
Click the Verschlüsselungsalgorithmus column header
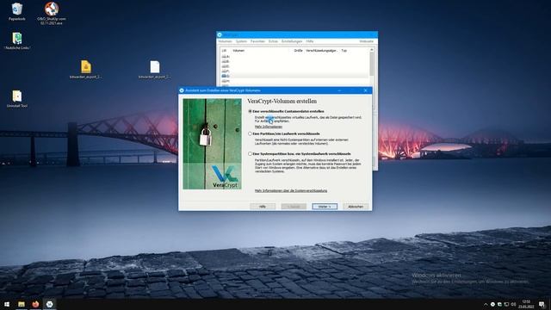[x=321, y=51]
